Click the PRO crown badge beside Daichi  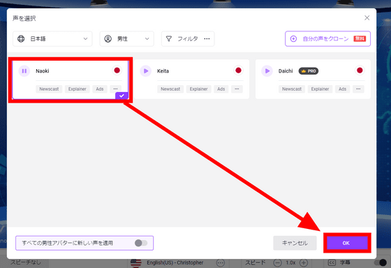pos(309,71)
